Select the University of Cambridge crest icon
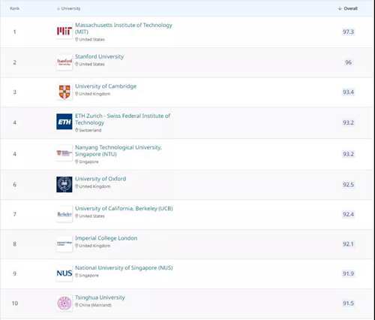The image size is (375, 320). [64, 92]
